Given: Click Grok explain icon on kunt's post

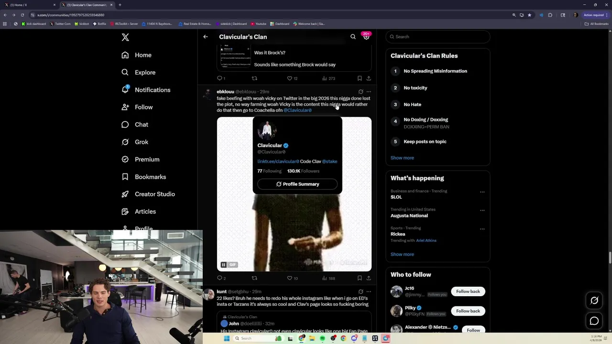Looking at the screenshot, I should click(x=361, y=291).
